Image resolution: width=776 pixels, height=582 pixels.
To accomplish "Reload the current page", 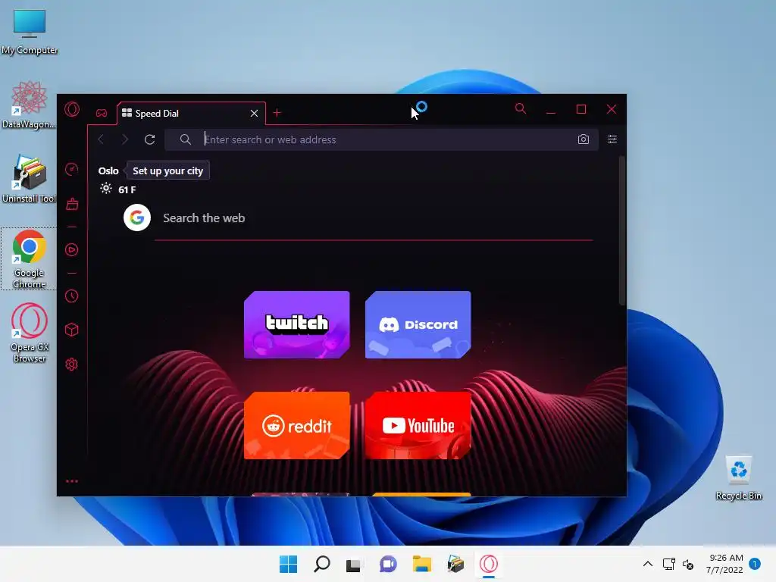I will (x=149, y=139).
